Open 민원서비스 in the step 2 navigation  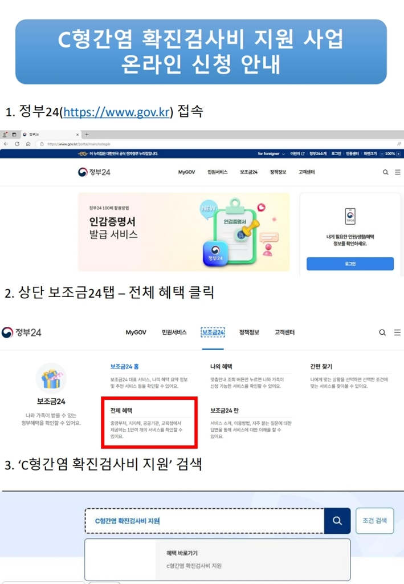click(174, 332)
